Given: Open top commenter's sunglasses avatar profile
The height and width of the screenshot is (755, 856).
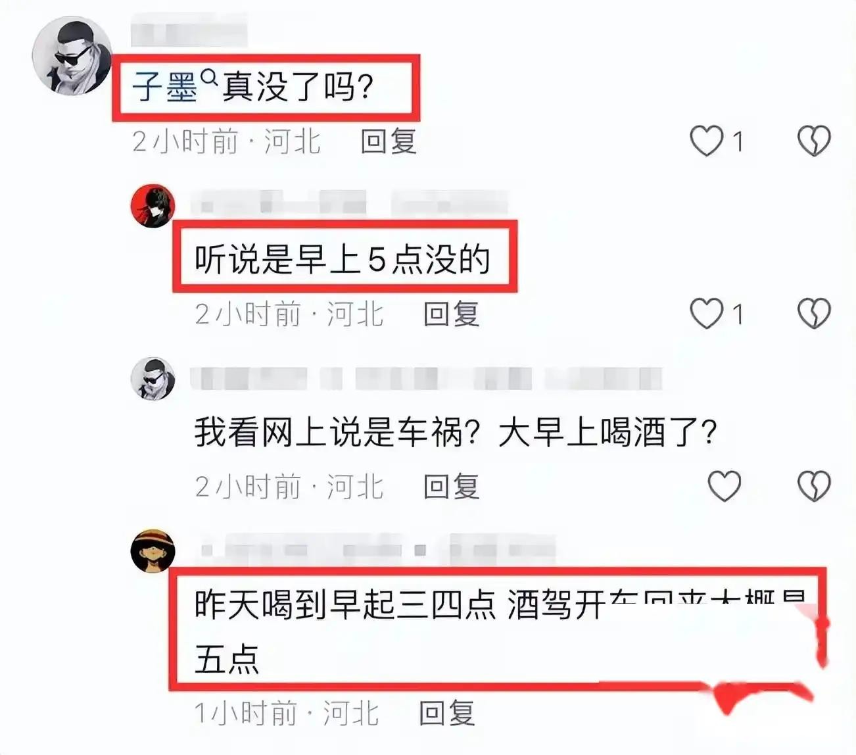Looking at the screenshot, I should pos(72,57).
